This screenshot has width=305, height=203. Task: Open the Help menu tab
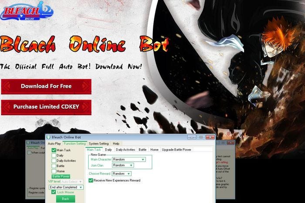tap(116, 143)
